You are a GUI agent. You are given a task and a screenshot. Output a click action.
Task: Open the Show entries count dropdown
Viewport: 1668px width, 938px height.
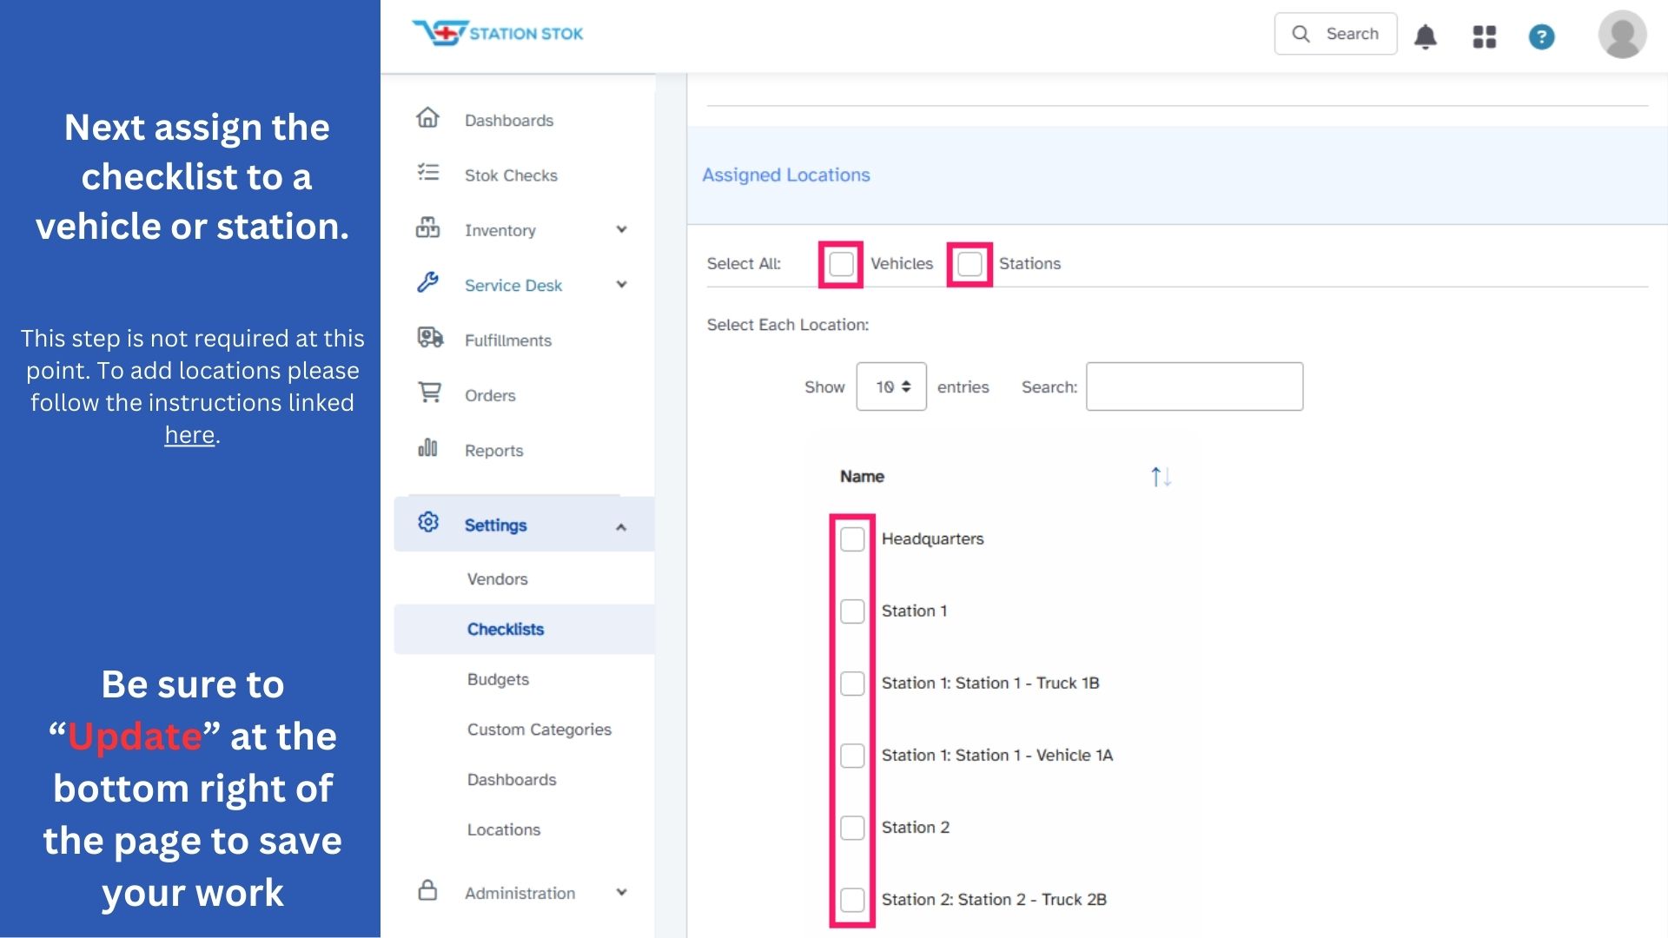pyautogui.click(x=891, y=386)
